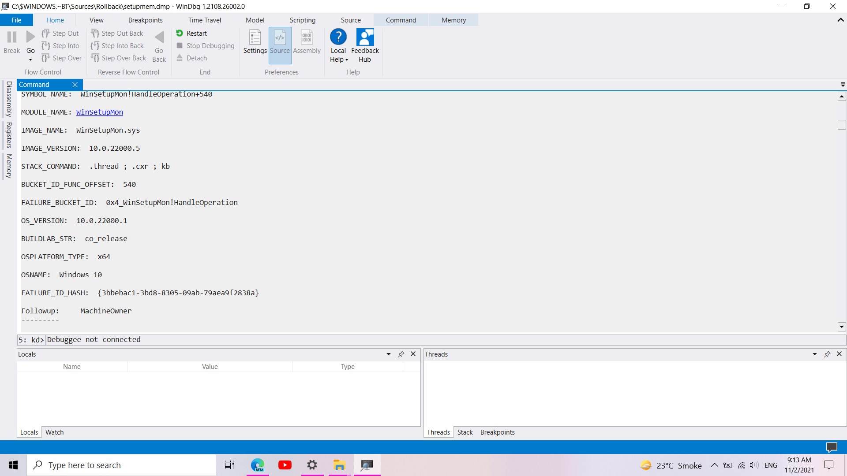Switch to the Stack tab
Viewport: 847px width, 476px height.
point(465,432)
